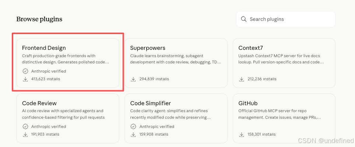Click the 'Craft production-grade frontends' description
This screenshot has width=355, height=147.
(66, 59)
